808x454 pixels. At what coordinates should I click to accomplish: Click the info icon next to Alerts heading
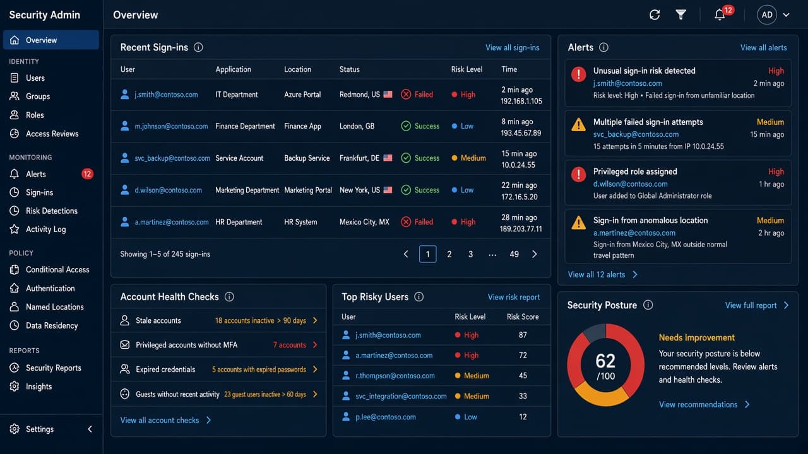click(x=603, y=47)
